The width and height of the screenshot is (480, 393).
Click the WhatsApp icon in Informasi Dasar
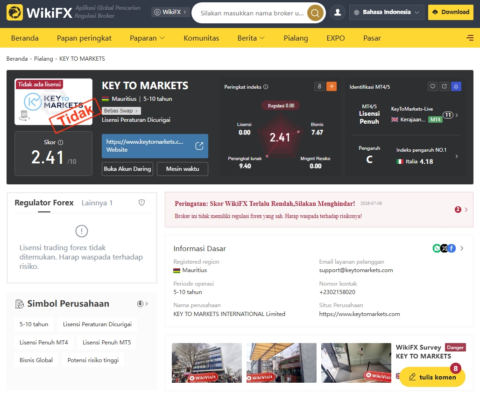[437, 248]
